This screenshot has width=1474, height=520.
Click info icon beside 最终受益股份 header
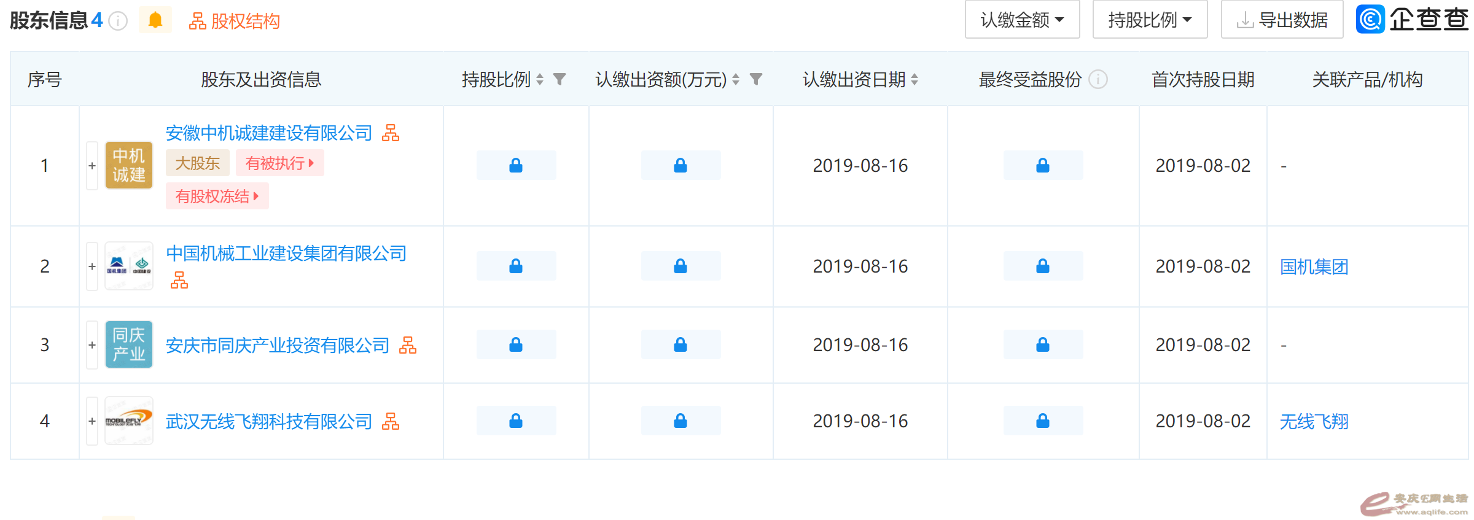(x=1098, y=79)
